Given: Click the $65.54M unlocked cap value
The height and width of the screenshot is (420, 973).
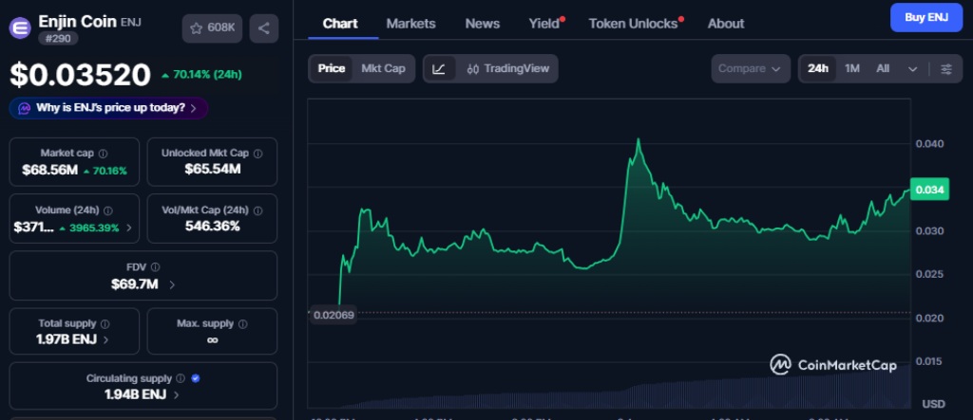Looking at the screenshot, I should point(212,169).
